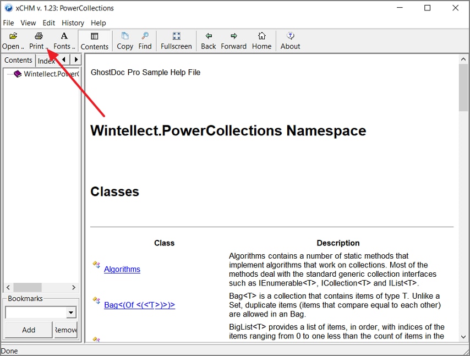Click the Class column header
This screenshot has height=356, width=470.
click(x=164, y=243)
